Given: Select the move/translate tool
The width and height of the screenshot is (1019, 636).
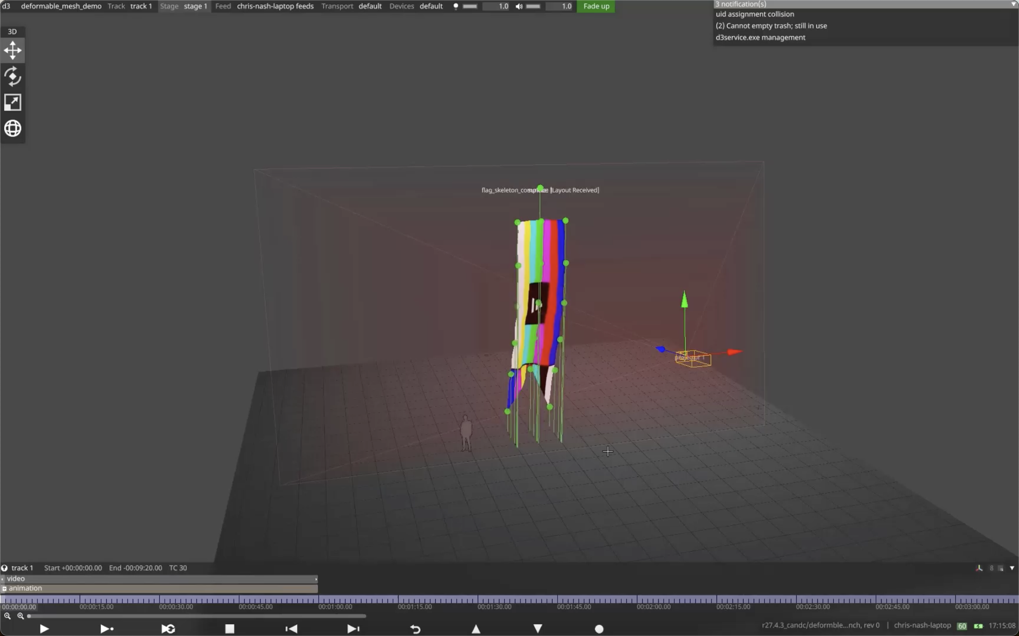Looking at the screenshot, I should (13, 51).
